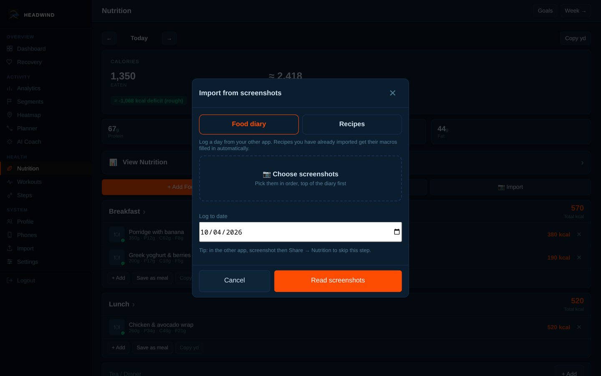Save Breakfast as a meal
Screen dimensions: 601x376
152,278
